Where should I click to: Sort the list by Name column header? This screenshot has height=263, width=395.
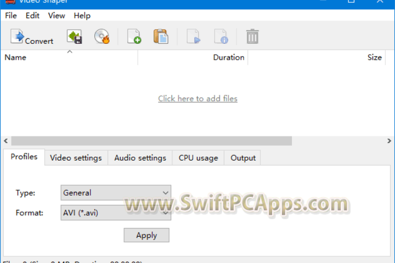point(69,58)
